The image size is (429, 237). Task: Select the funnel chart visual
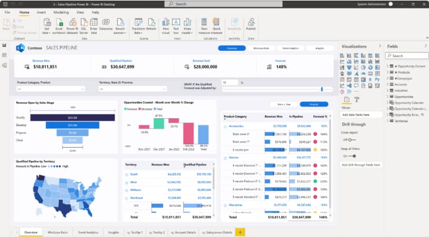[349, 67]
